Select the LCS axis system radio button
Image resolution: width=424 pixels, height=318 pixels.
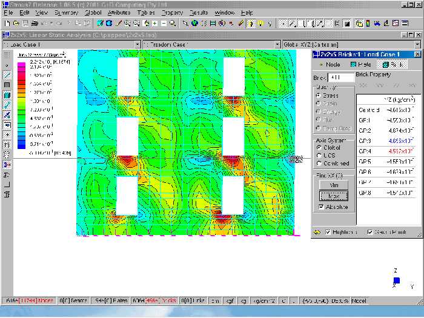tap(319, 156)
